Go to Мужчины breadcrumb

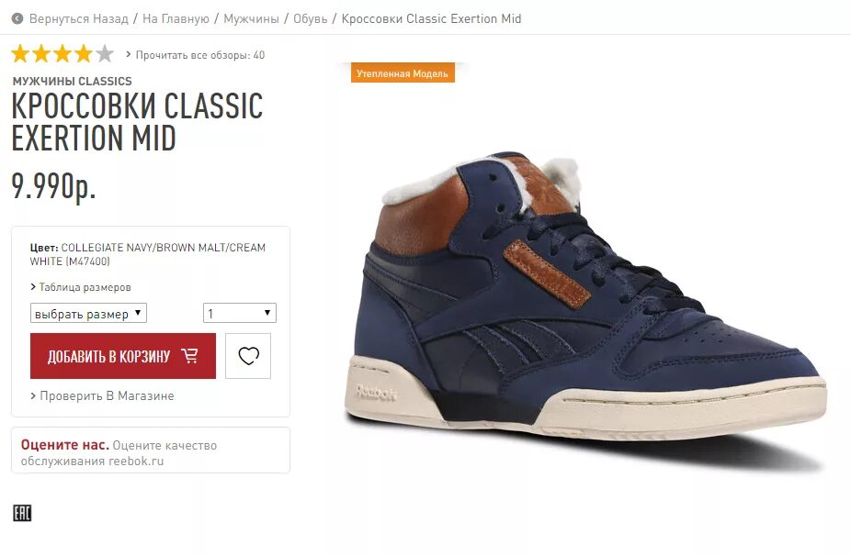pyautogui.click(x=251, y=19)
